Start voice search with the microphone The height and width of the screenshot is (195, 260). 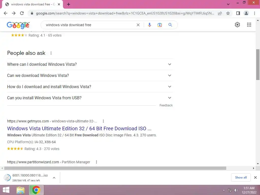[149, 25]
